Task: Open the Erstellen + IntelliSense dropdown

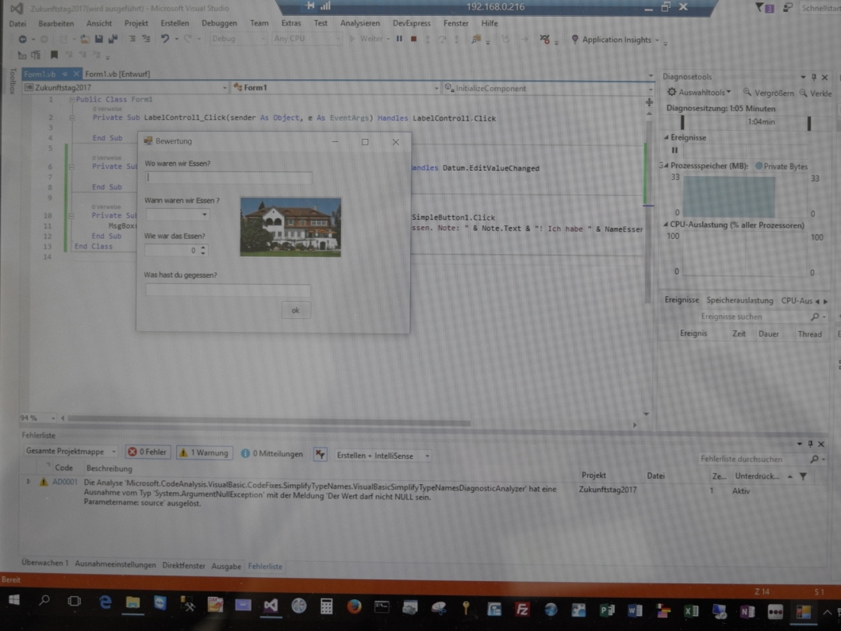Action: click(383, 456)
